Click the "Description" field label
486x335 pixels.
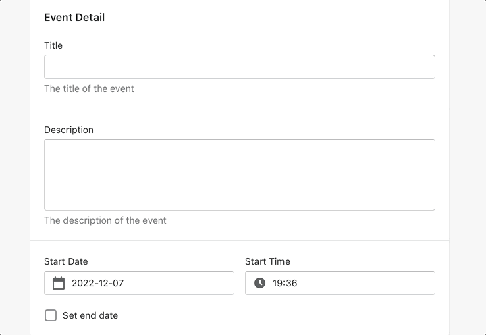[x=69, y=130]
